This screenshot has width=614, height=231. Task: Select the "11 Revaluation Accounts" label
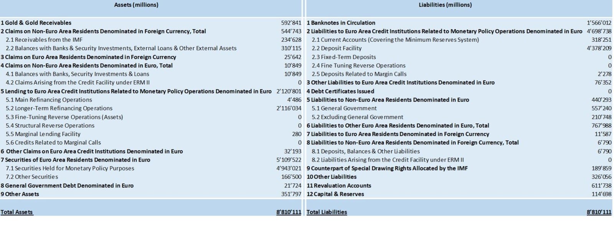pyautogui.click(x=339, y=185)
